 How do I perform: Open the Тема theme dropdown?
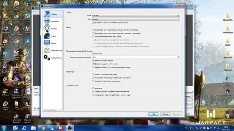coord(136,19)
